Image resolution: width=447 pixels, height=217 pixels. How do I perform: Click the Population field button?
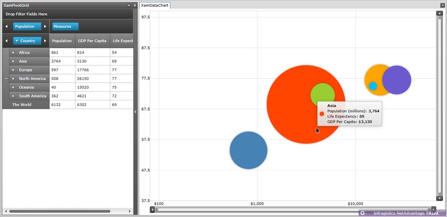click(24, 27)
